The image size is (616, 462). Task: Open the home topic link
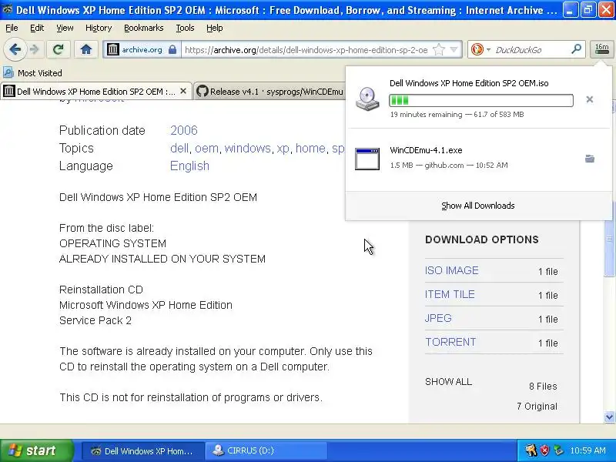310,148
